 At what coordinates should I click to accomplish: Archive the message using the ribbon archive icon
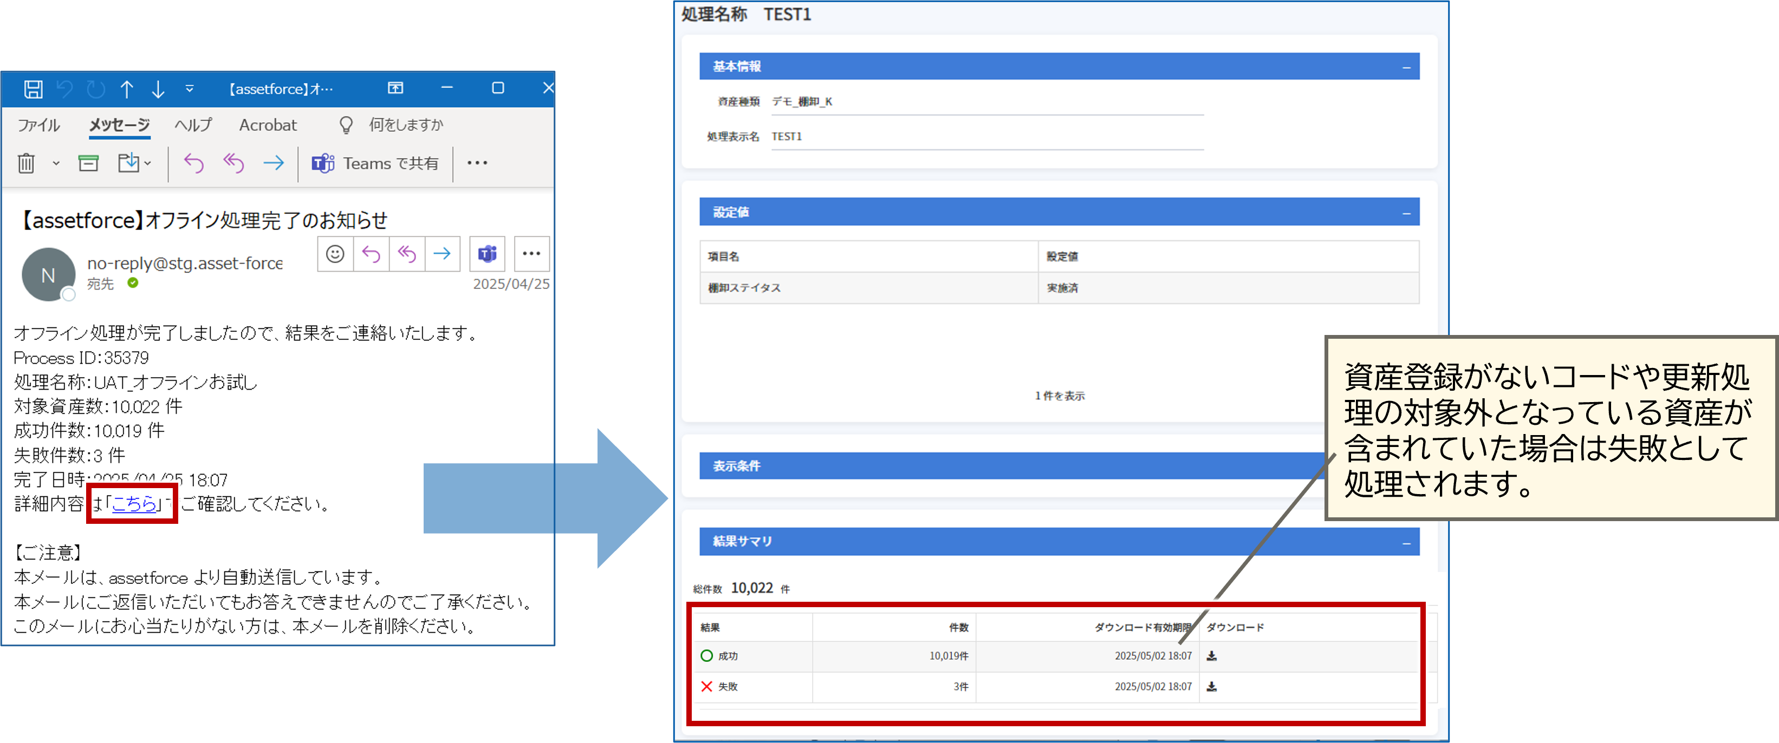point(88,163)
